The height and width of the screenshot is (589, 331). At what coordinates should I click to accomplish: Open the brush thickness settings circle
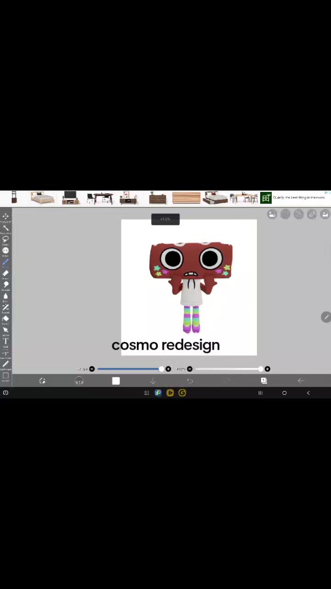[x=79, y=381]
